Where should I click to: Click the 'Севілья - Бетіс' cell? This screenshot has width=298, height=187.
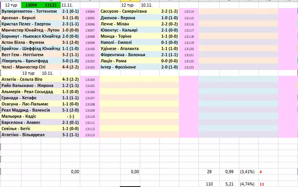31,129
